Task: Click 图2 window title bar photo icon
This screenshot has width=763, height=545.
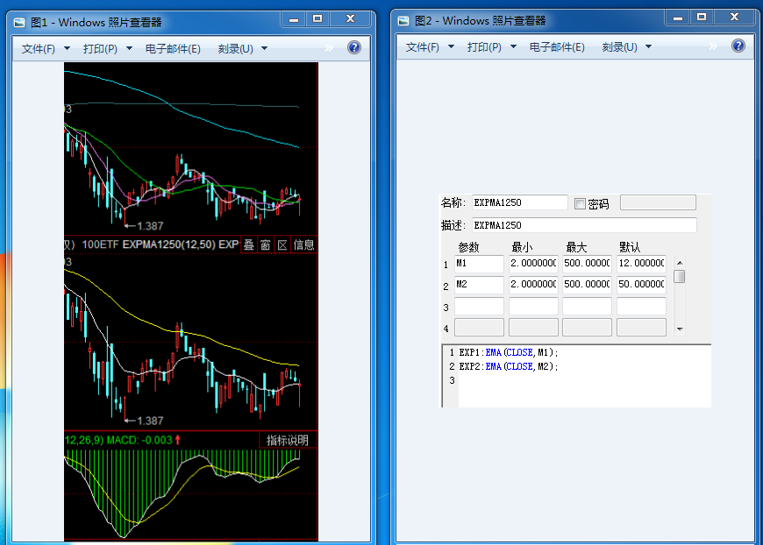Action: [x=403, y=21]
